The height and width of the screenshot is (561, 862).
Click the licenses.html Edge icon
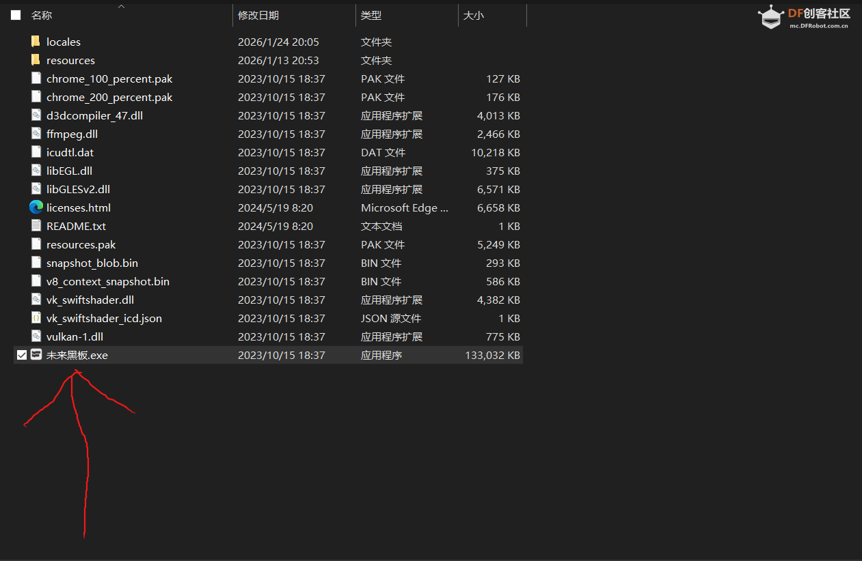36,207
